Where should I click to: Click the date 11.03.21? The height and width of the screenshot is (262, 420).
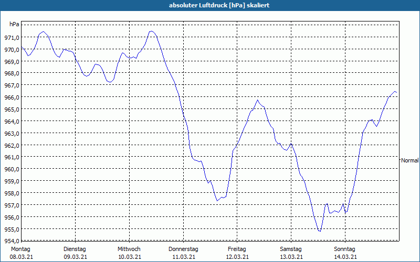pyautogui.click(x=184, y=257)
